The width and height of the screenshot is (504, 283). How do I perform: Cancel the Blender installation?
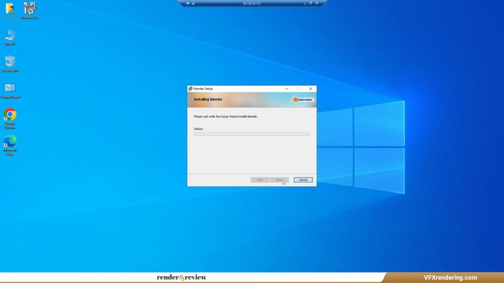(303, 180)
